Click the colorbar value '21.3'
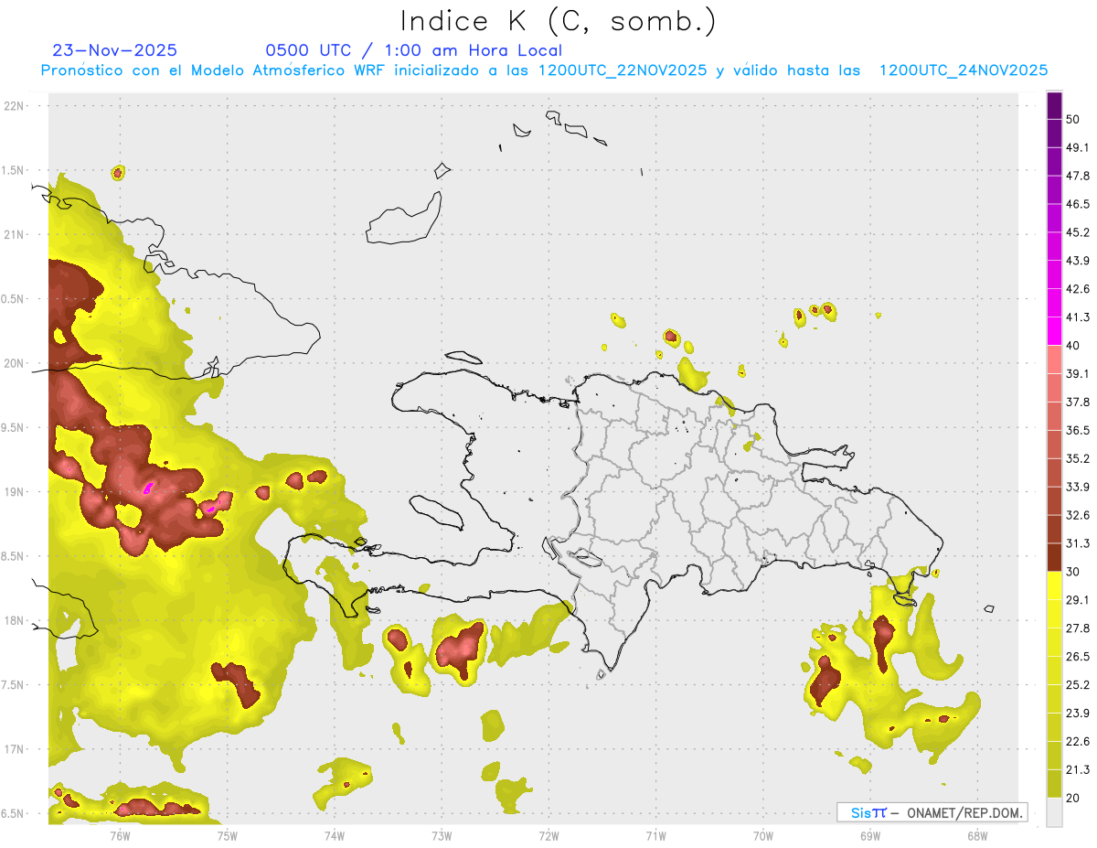This screenshot has width=1097, height=848. click(x=1078, y=770)
